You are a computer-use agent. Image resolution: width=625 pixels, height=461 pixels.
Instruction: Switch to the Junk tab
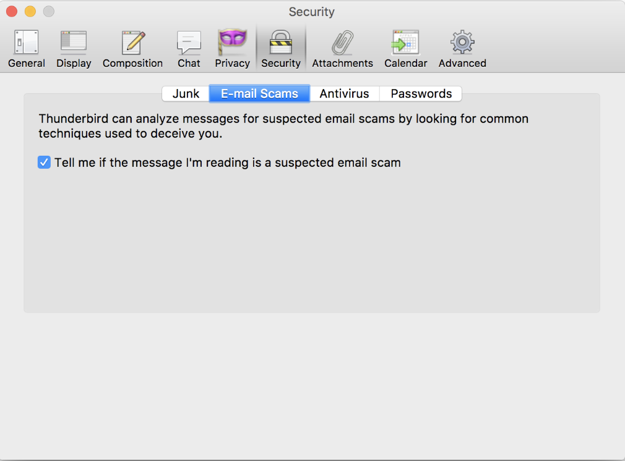click(x=186, y=94)
